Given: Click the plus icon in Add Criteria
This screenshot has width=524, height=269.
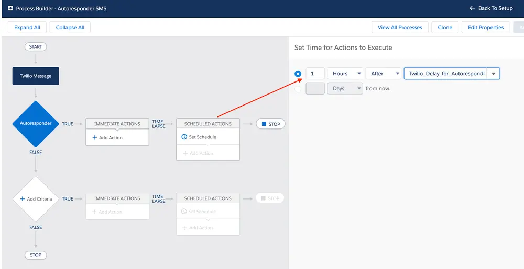Looking at the screenshot, I should [23, 199].
